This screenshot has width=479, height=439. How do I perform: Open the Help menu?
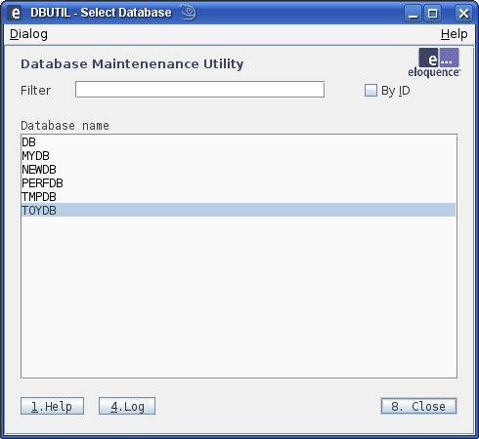point(454,34)
